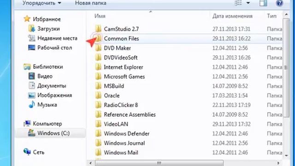This screenshot has width=295, height=166.
Task: Select the Windows Defender folder
Action: [x=127, y=134]
